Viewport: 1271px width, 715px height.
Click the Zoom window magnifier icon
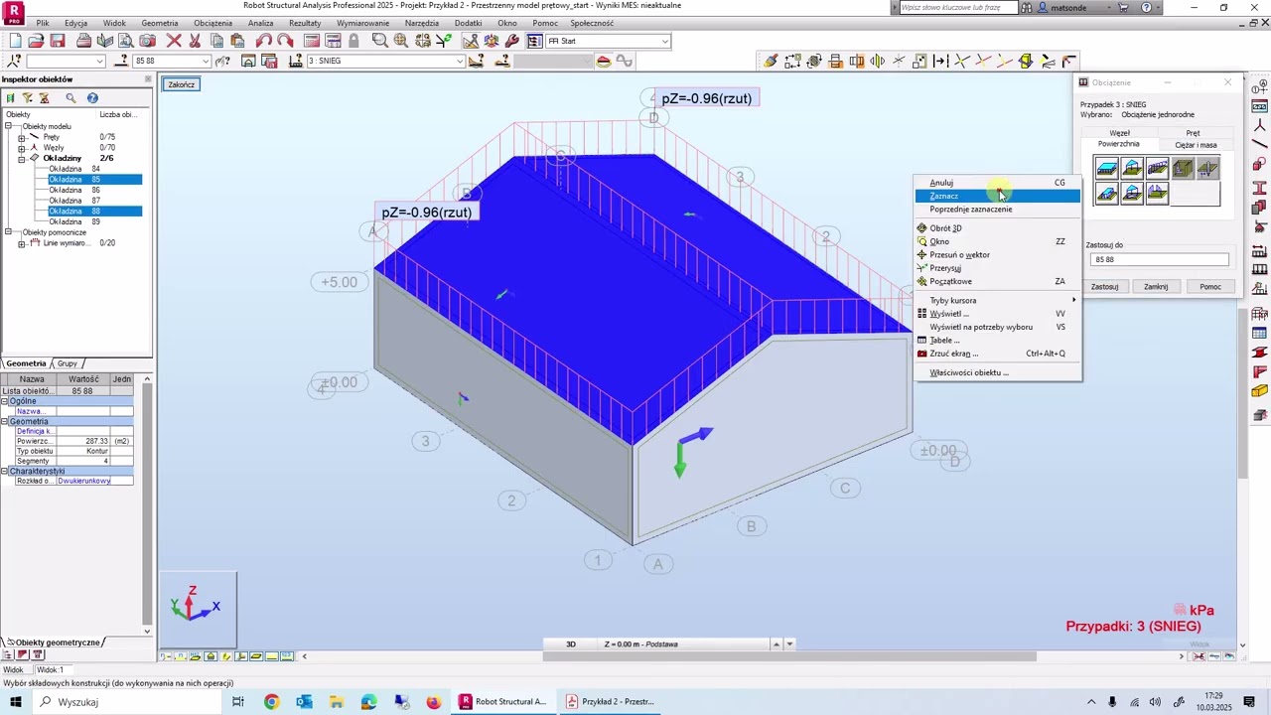click(x=379, y=41)
